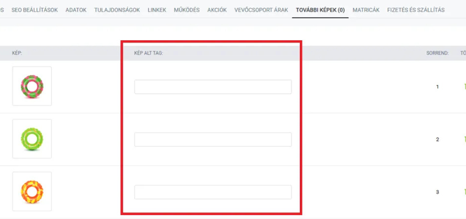This screenshot has height=219, width=466.
Task: Select the TOVÁBBI KÉPEK (0) tab
Action: click(x=320, y=10)
